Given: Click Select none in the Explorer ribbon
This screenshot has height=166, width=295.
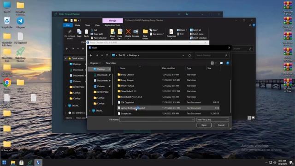Looking at the screenshot, I should (x=197, y=34).
